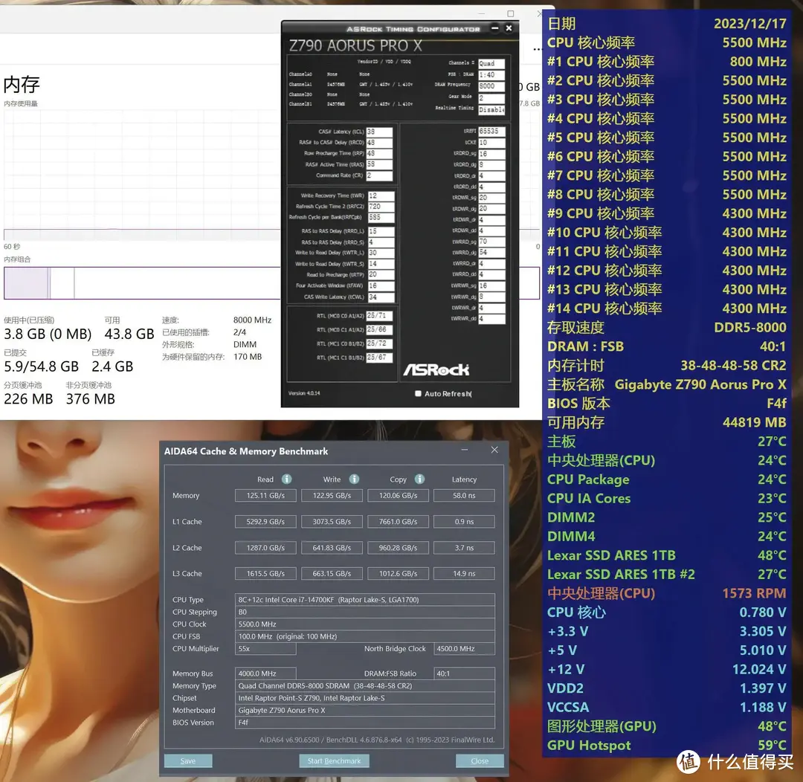This screenshot has width=803, height=782.
Task: Maximize the Task Manager window
Action: point(511,14)
